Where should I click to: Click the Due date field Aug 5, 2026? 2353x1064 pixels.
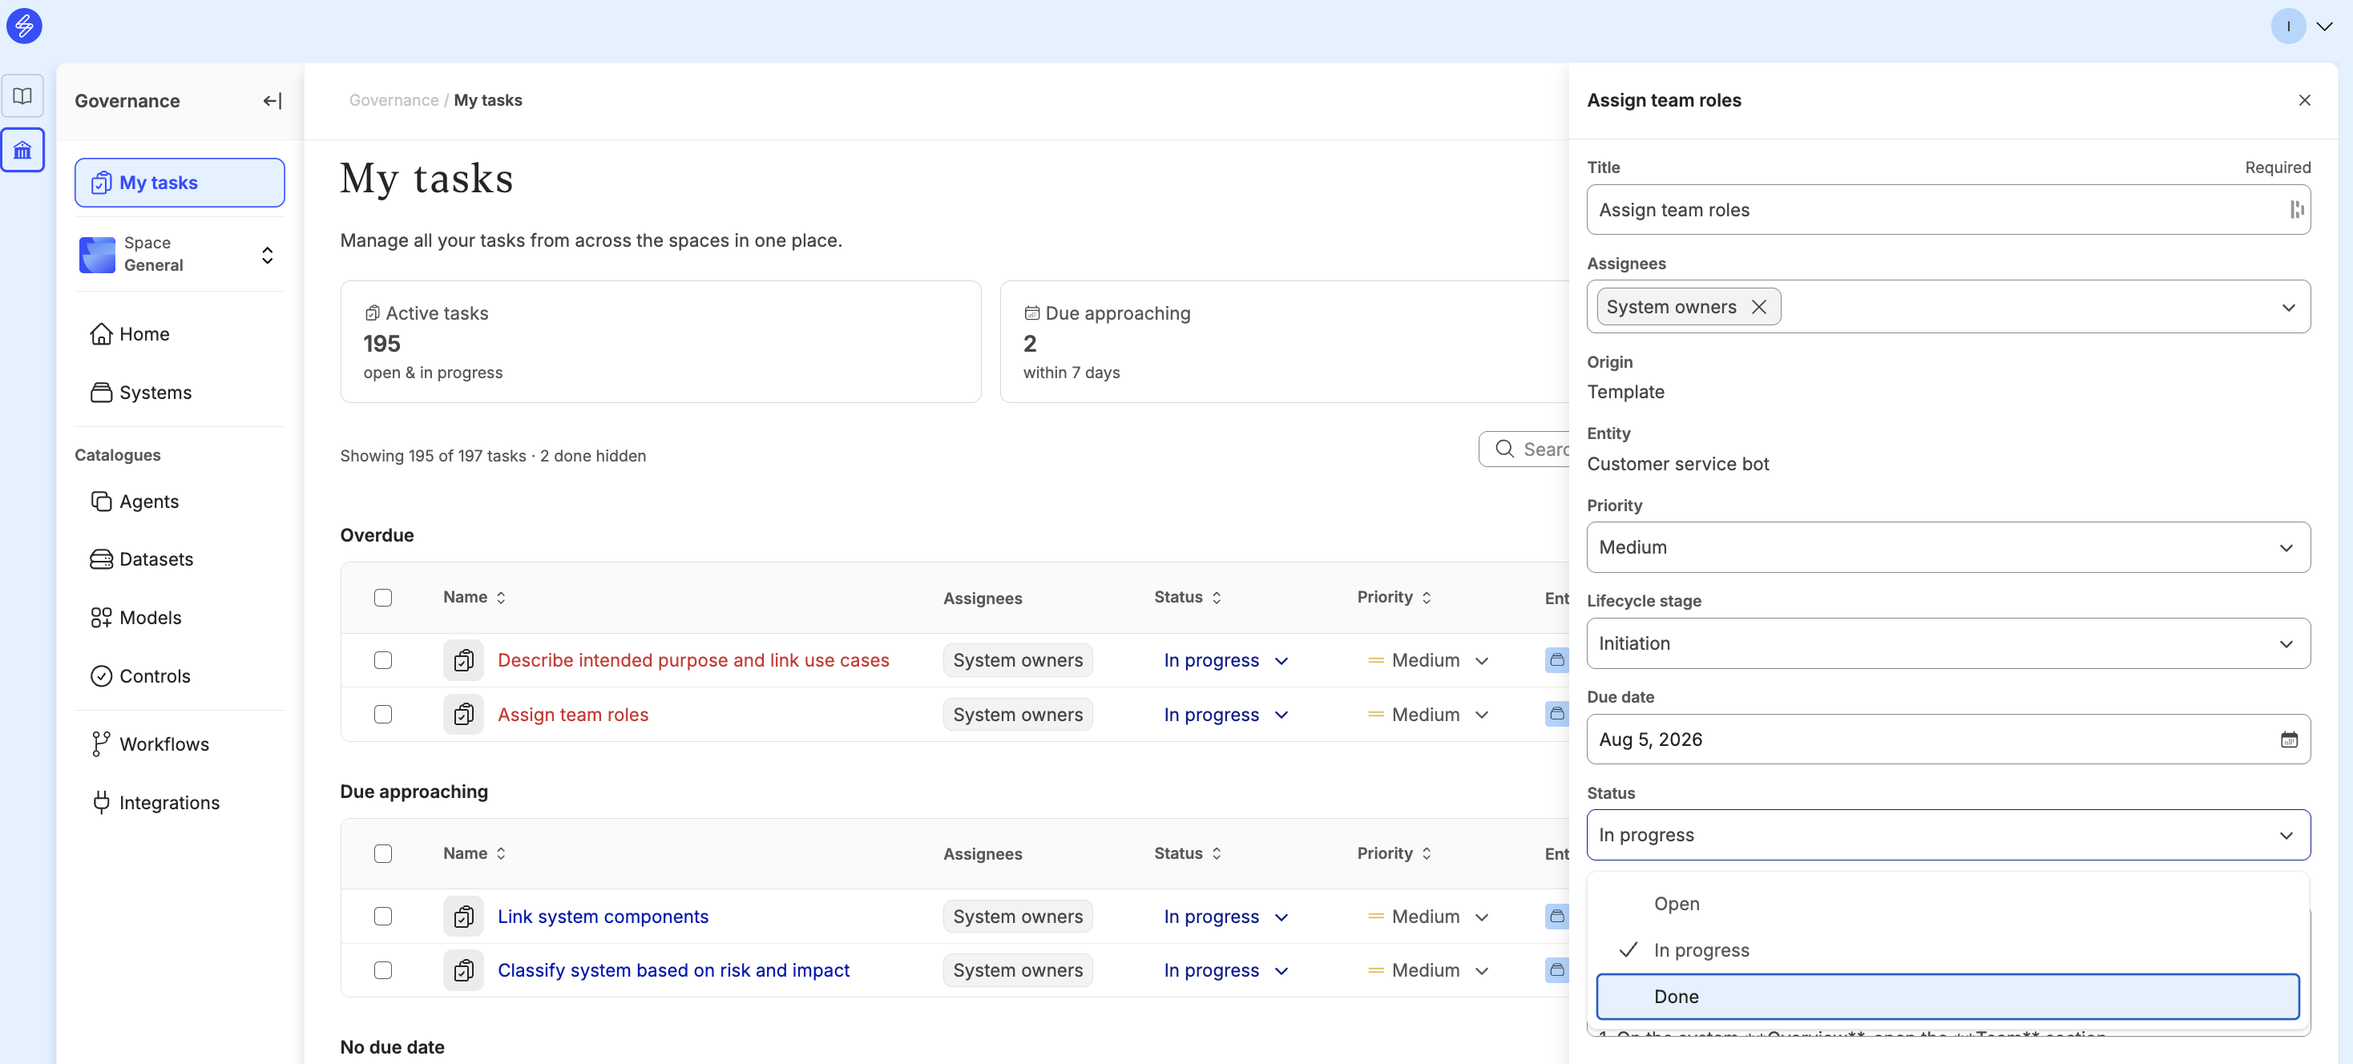[1948, 739]
